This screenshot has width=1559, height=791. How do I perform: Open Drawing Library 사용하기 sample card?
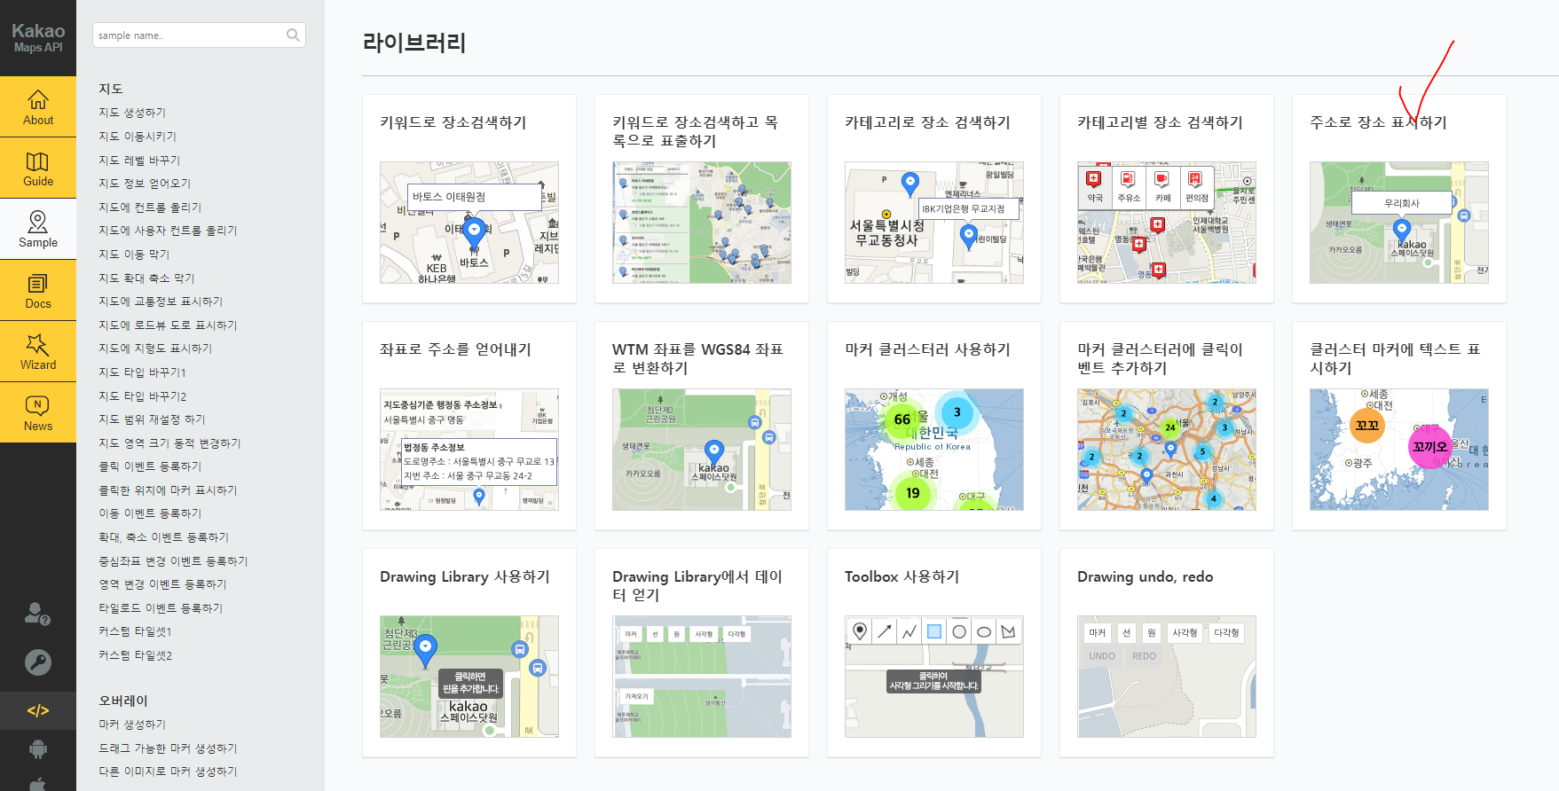469,653
